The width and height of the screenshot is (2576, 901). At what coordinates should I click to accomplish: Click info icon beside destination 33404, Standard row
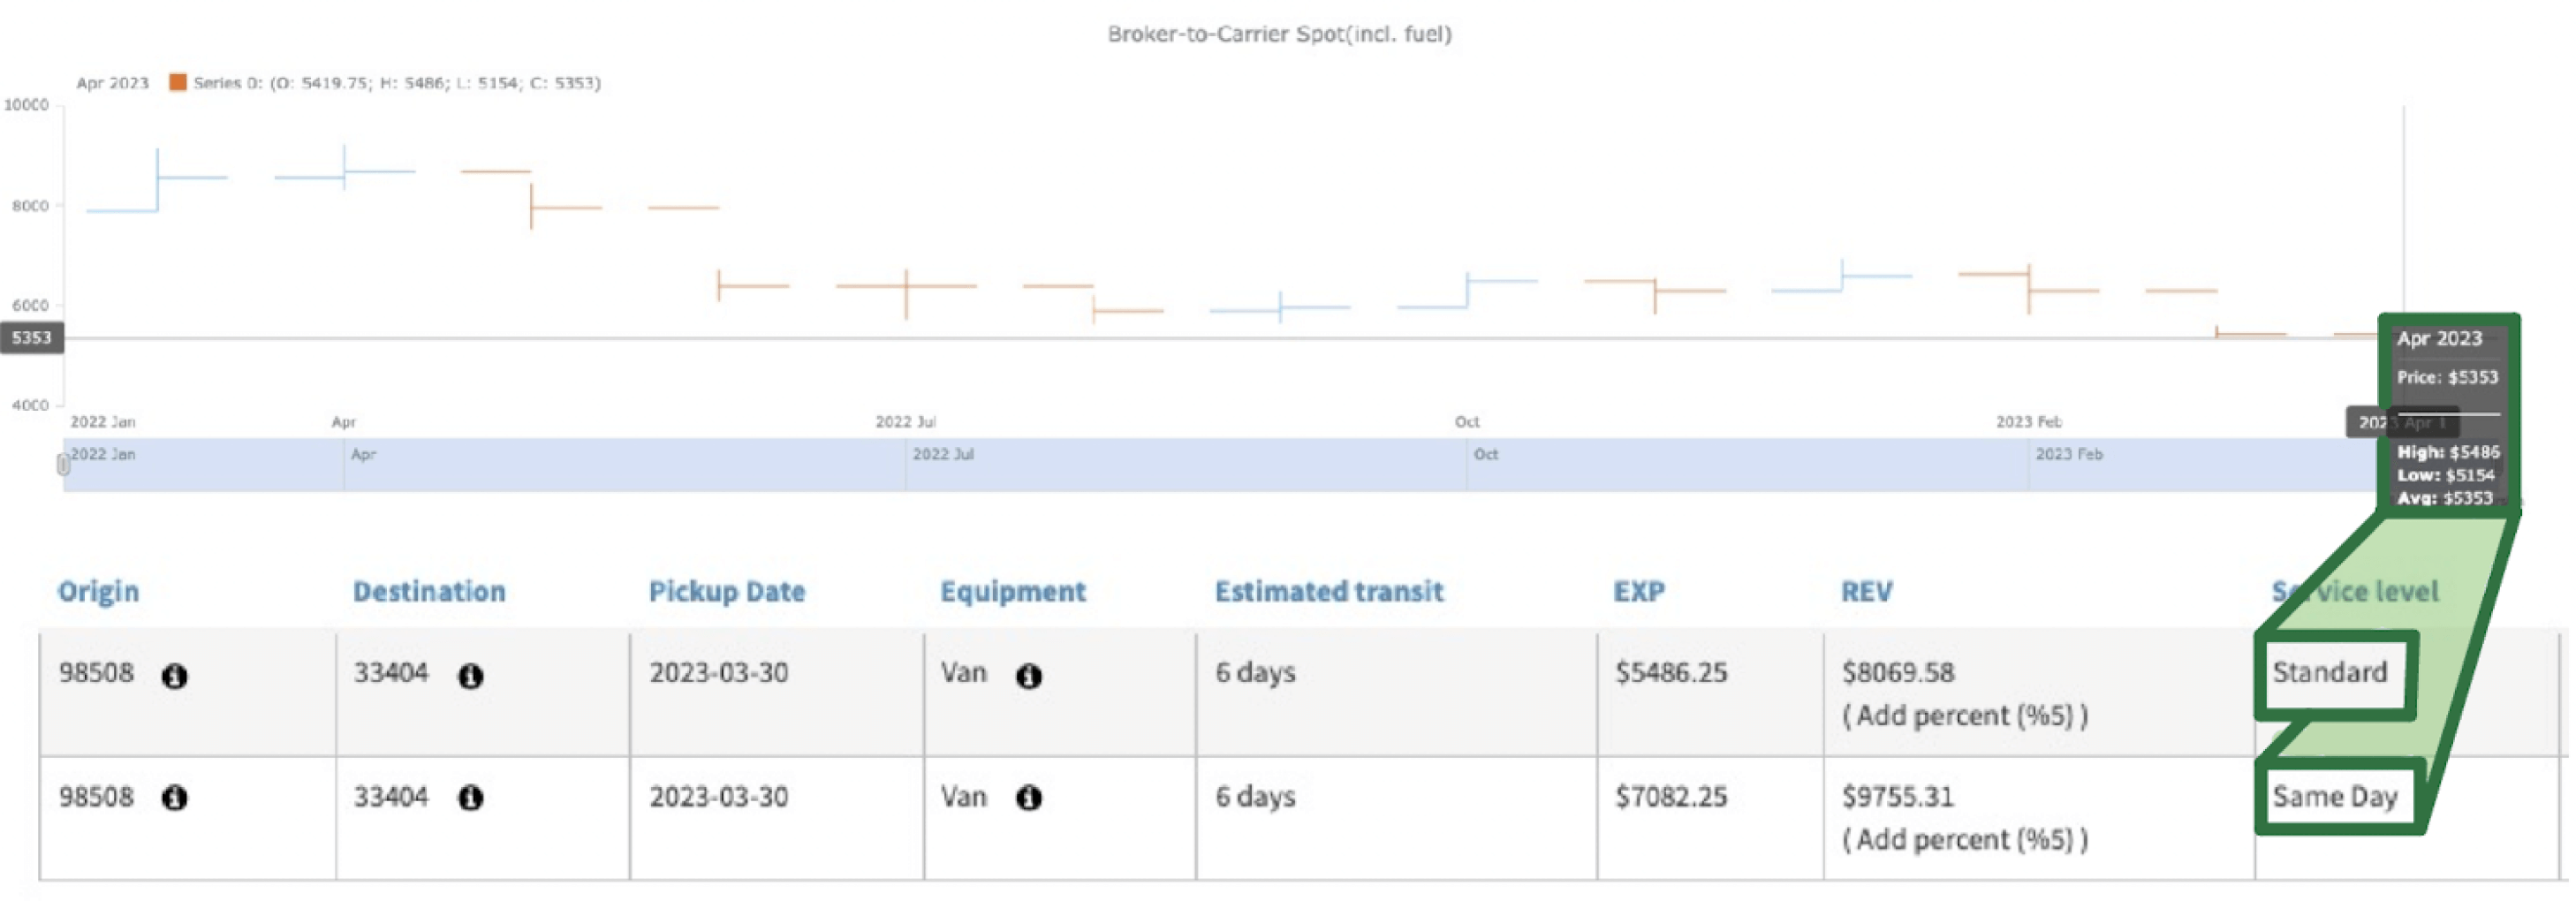(470, 676)
